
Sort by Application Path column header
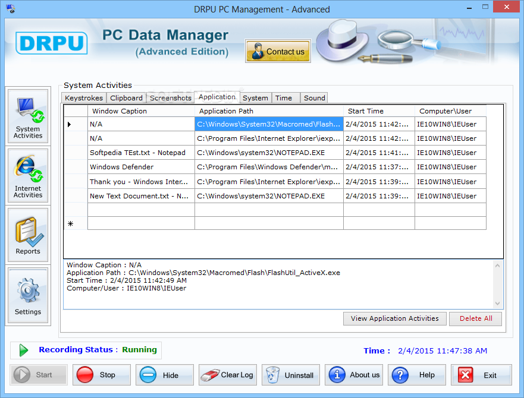(269, 111)
